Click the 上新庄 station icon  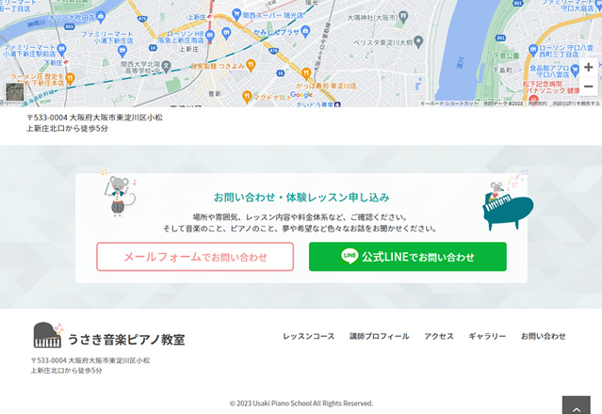(x=209, y=17)
